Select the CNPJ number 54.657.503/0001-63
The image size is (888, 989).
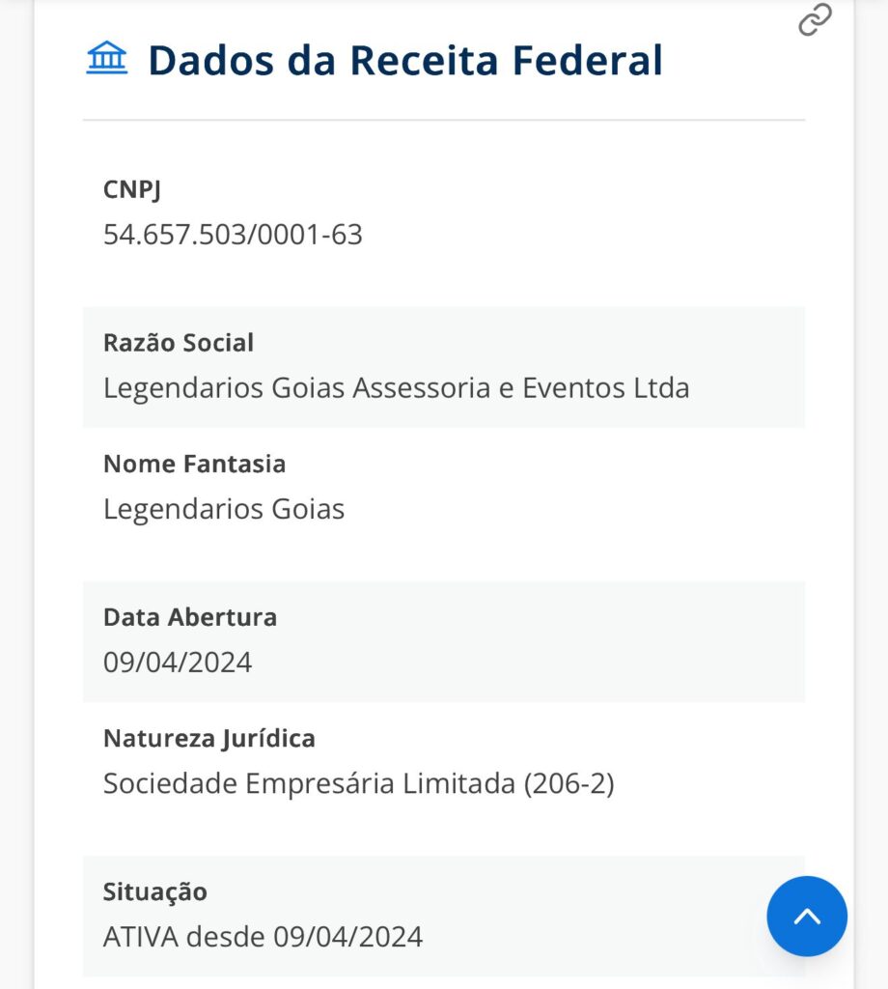coord(233,235)
